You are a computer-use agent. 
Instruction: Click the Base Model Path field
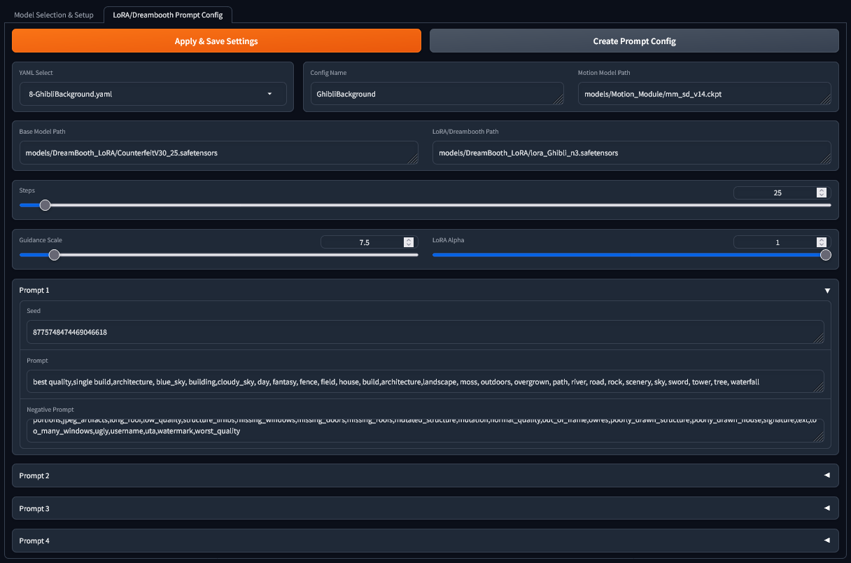coord(218,153)
